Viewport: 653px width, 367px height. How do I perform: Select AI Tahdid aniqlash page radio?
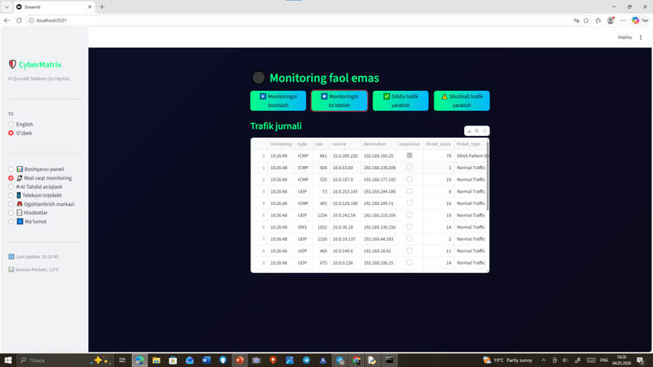click(x=11, y=186)
